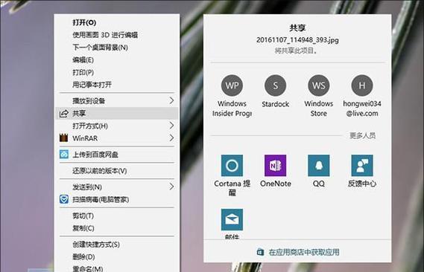Select 创建快捷方式(S)

point(96,245)
